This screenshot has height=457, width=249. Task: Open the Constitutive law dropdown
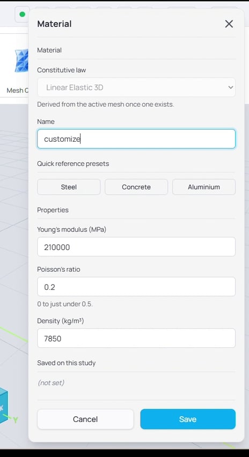click(136, 88)
